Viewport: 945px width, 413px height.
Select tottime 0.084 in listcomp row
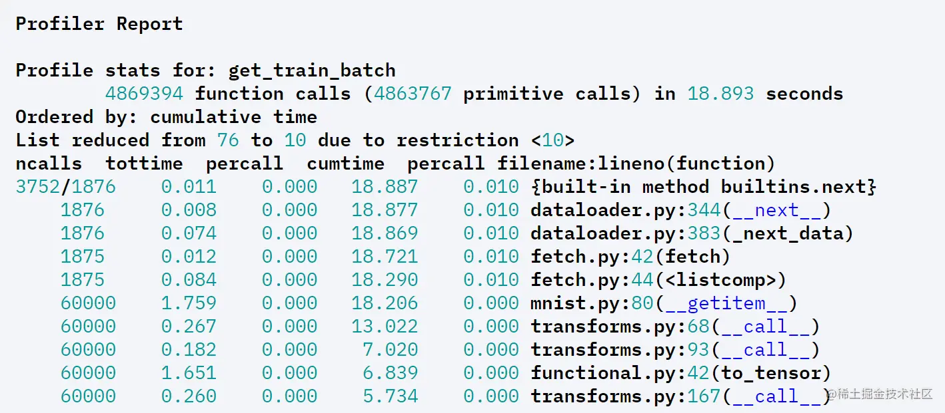[x=189, y=280]
